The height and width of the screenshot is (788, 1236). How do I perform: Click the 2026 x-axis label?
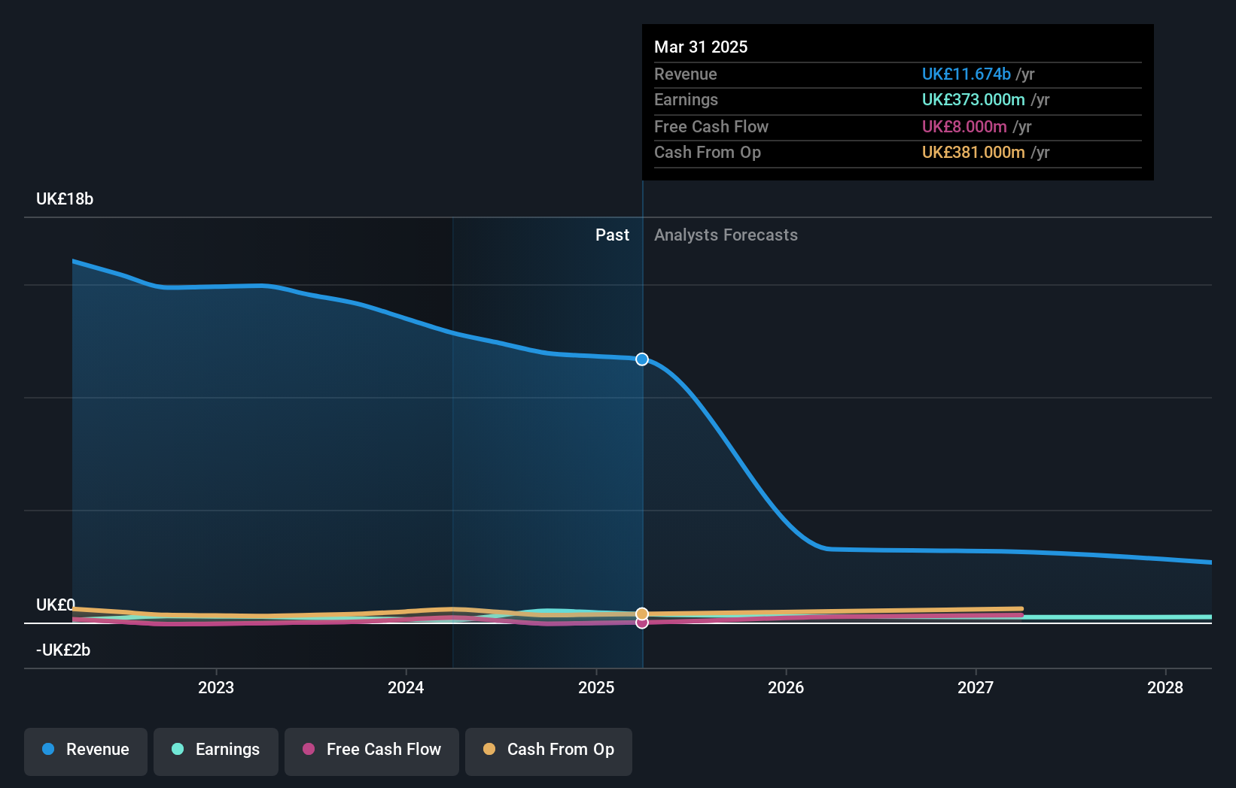tap(786, 687)
